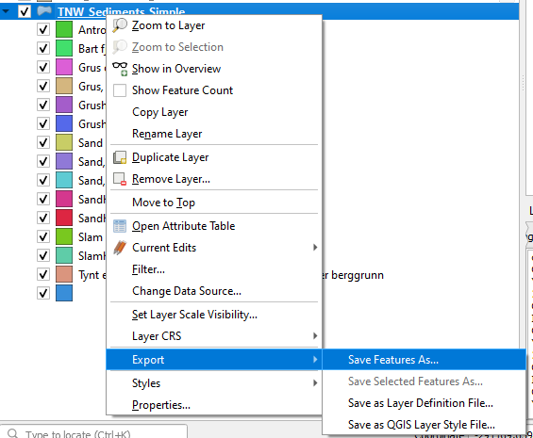Uncheck the Slam legend entry checkbox
Screen dimensions: 533x438
pos(43,236)
